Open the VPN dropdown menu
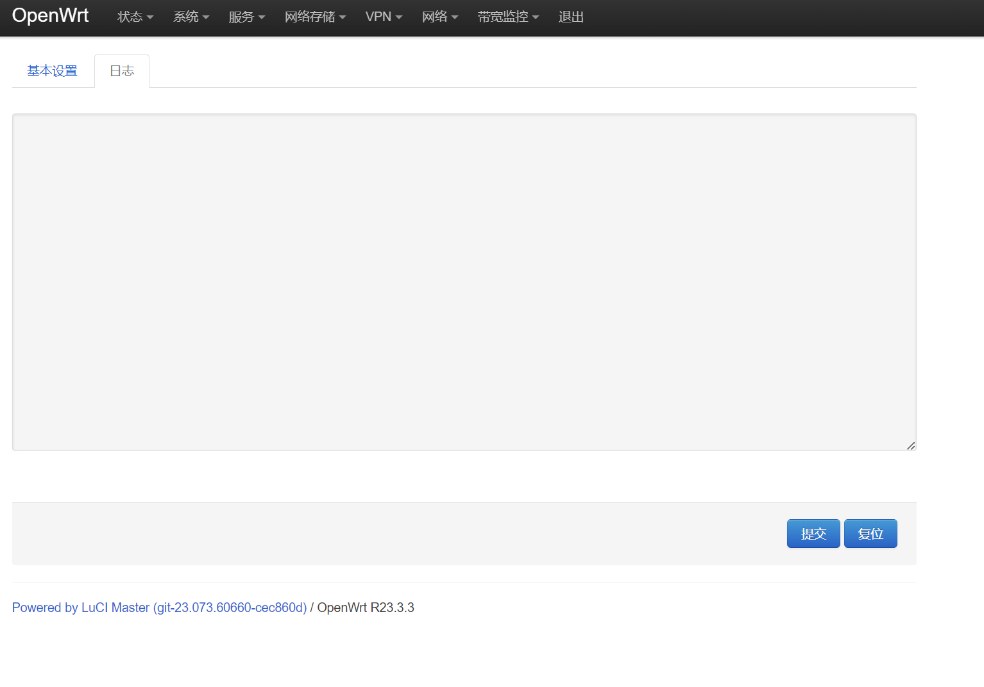The image size is (984, 687). point(384,17)
